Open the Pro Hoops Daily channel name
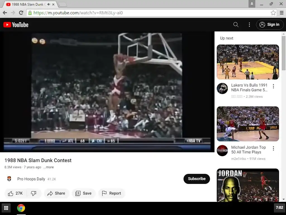The image size is (286, 215). click(x=31, y=179)
